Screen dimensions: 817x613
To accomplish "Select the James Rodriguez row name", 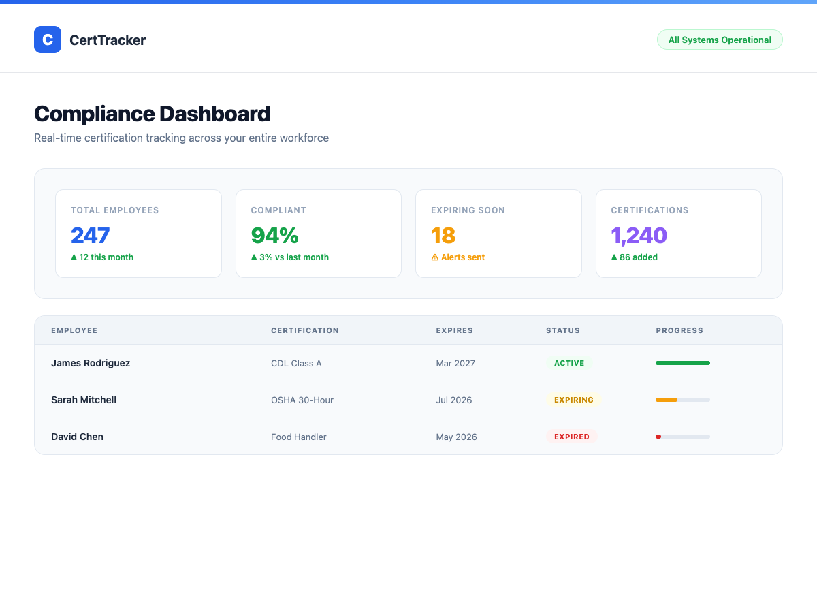I will pyautogui.click(x=91, y=363).
